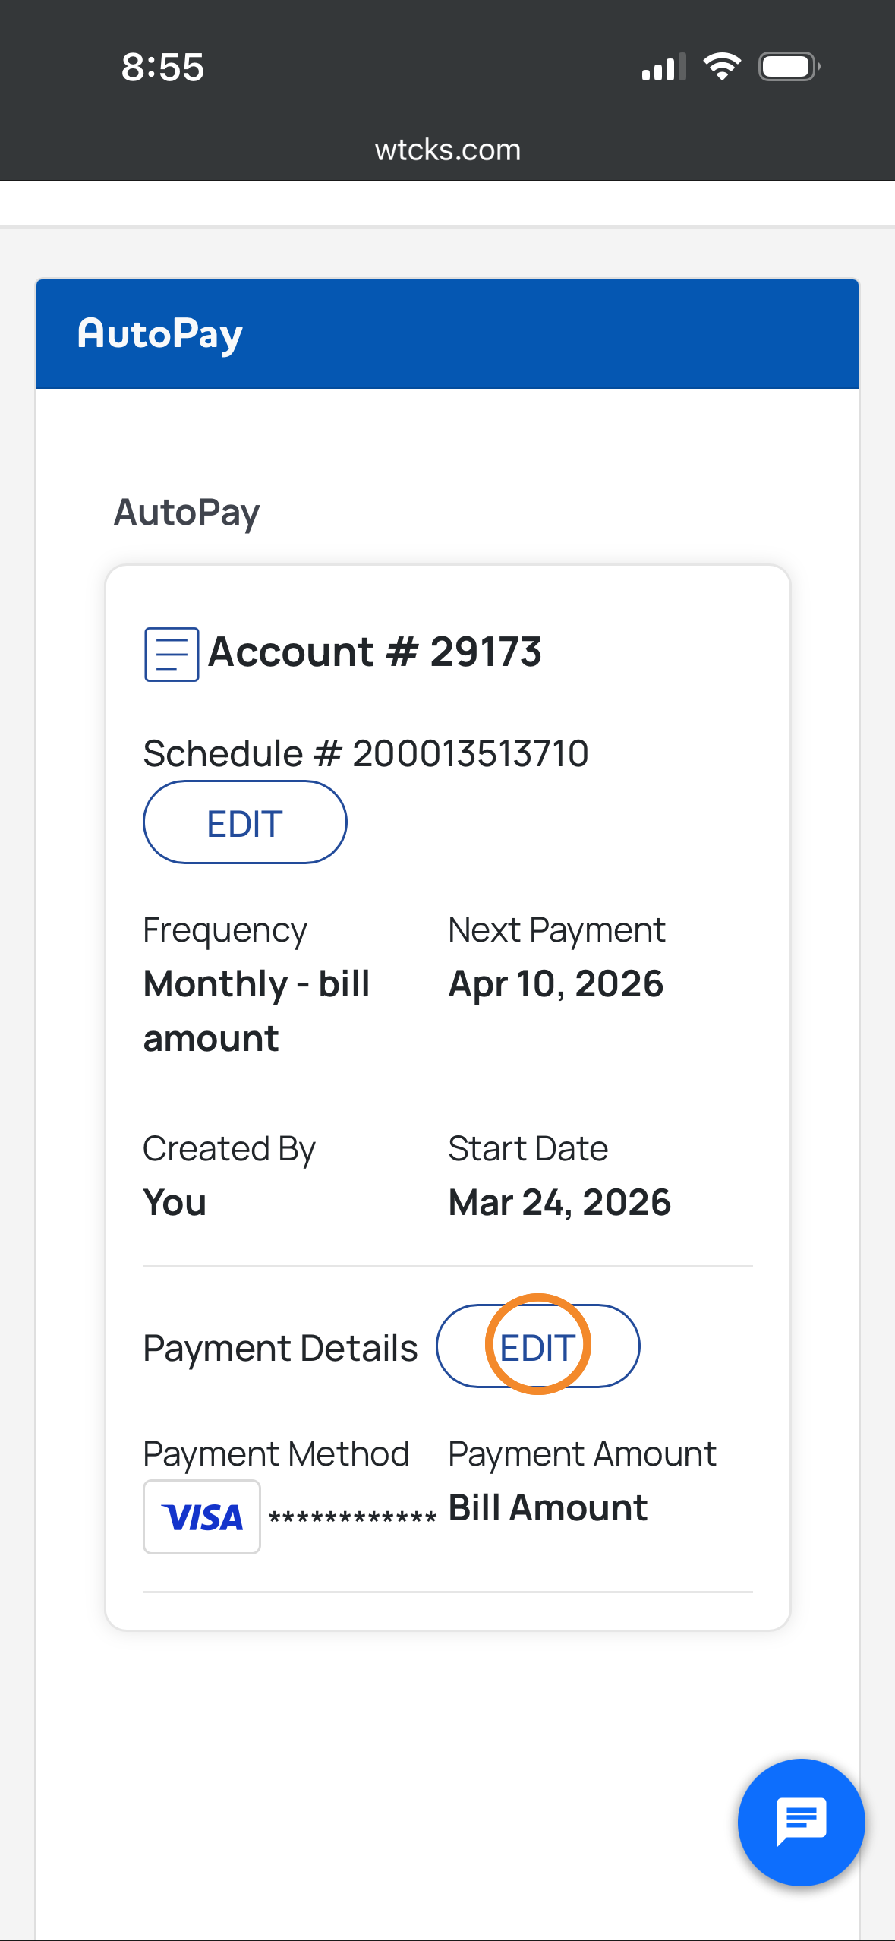
Task: Tap the Wi-Fi status icon
Action: coord(722,67)
